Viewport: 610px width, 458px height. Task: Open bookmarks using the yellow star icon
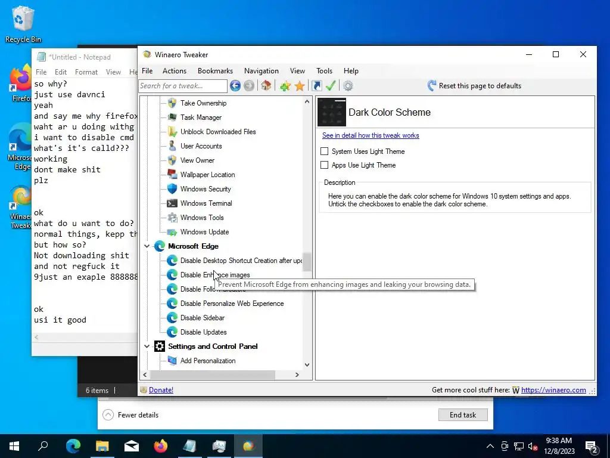(x=300, y=86)
